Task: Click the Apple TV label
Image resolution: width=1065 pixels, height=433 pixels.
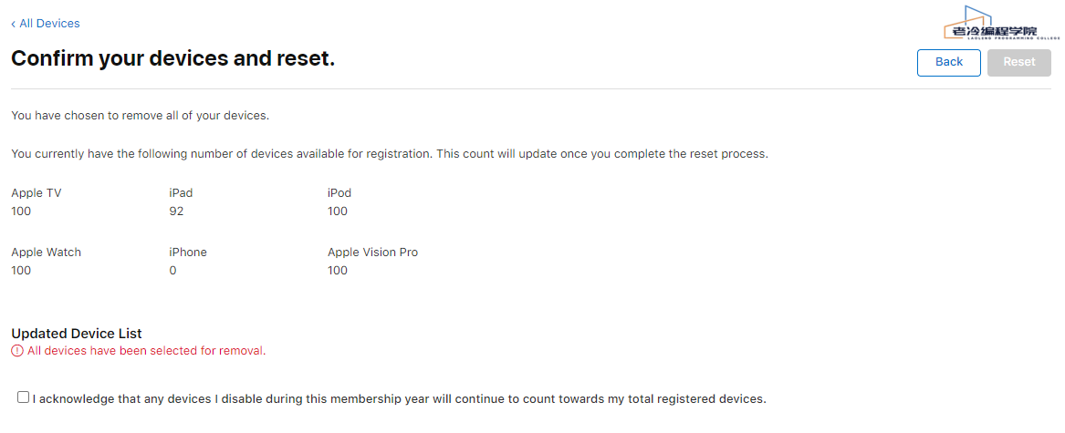Action: [x=37, y=193]
